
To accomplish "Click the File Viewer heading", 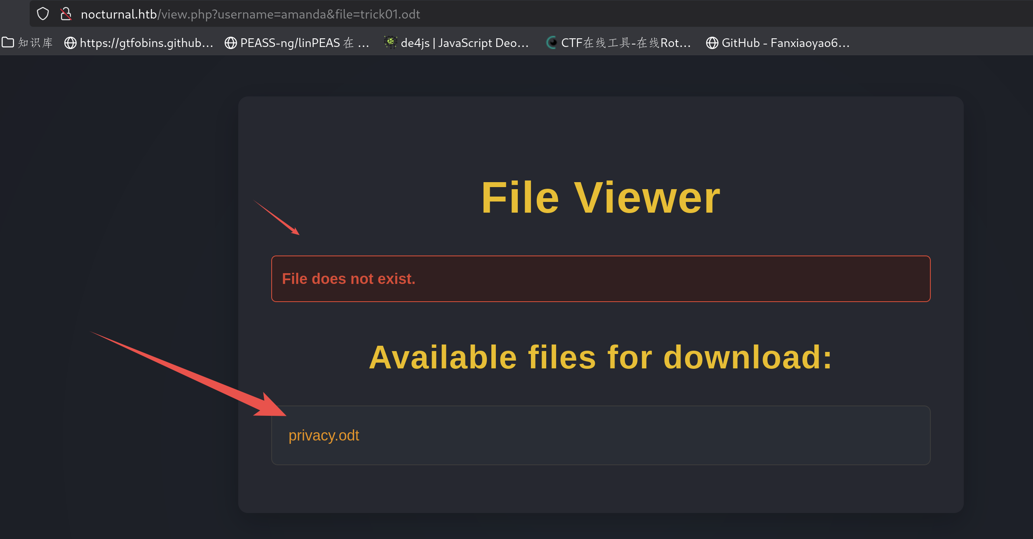I will coord(600,198).
